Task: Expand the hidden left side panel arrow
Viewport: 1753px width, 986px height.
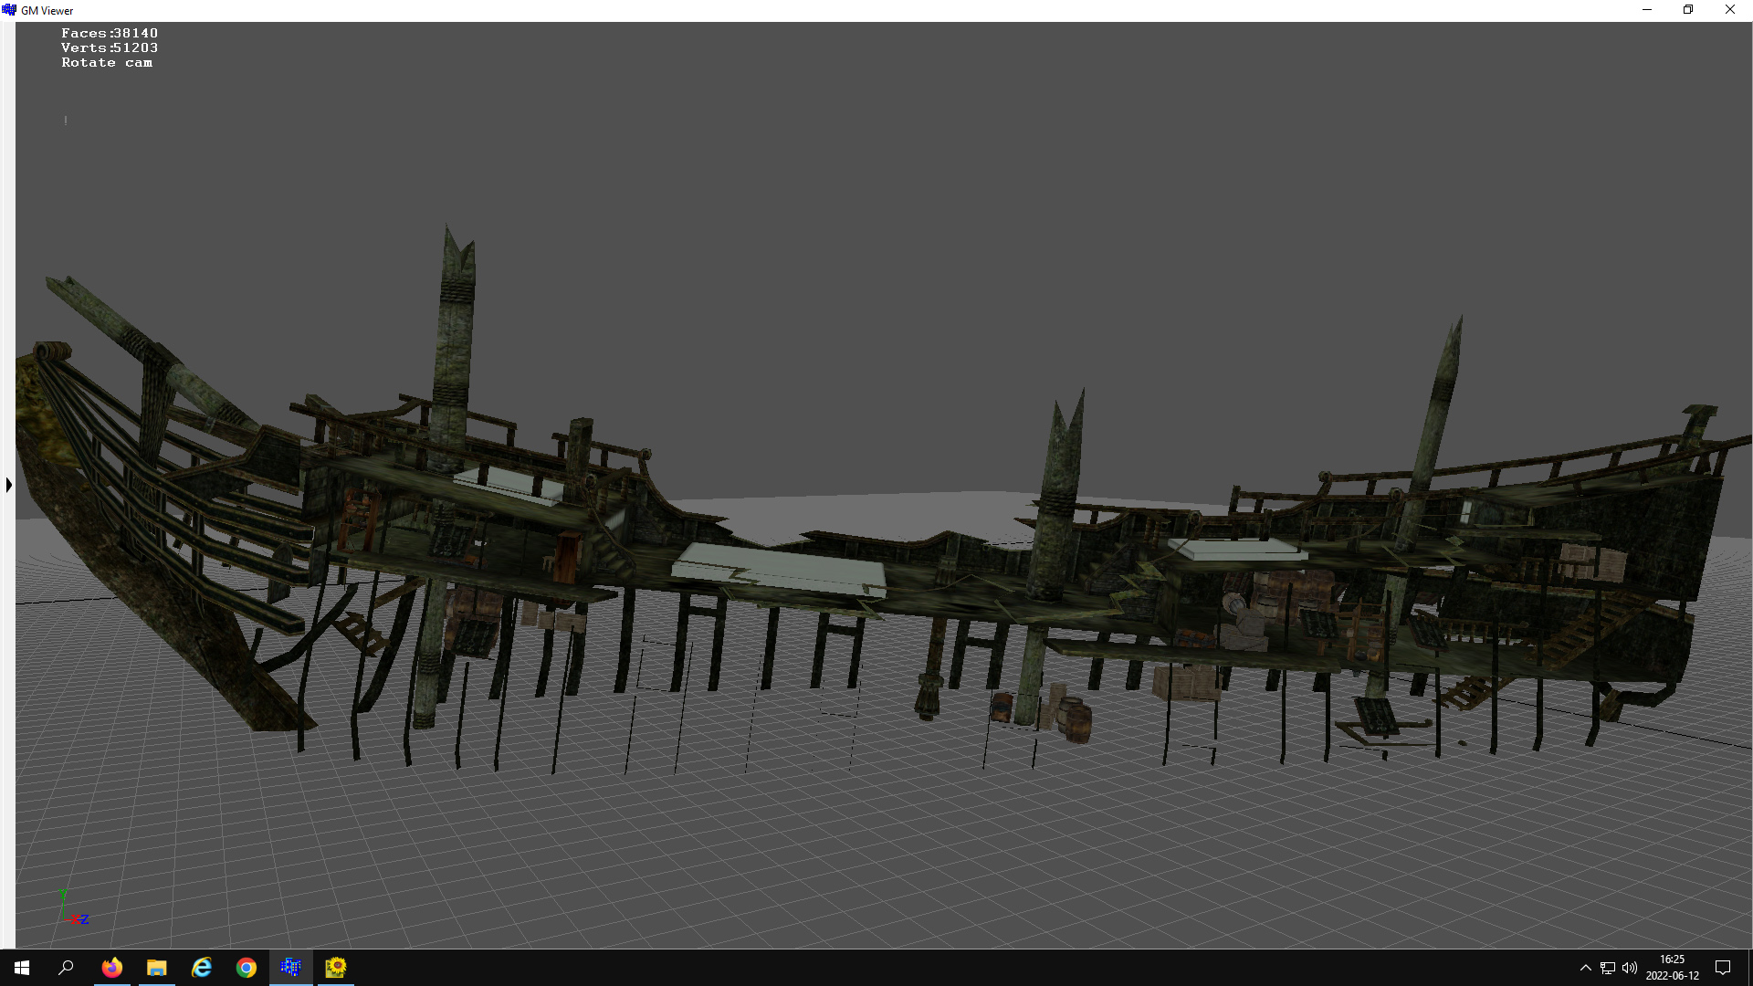Action: pos(8,485)
